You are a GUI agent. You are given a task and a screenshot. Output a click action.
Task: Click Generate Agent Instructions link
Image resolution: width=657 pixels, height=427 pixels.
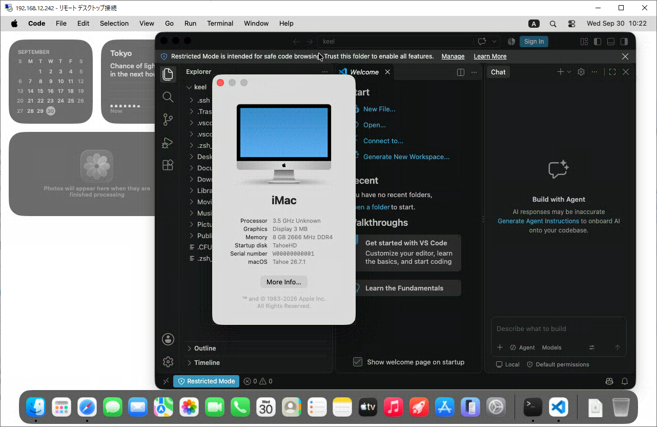[x=538, y=221]
